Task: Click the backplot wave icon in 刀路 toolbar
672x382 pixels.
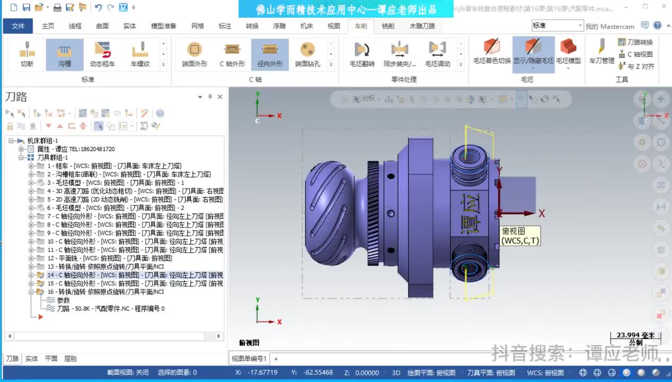Action: 83,113
